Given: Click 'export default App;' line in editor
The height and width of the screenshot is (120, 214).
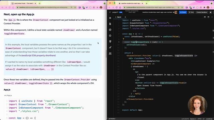Looking at the screenshot, I should coord(132,110).
